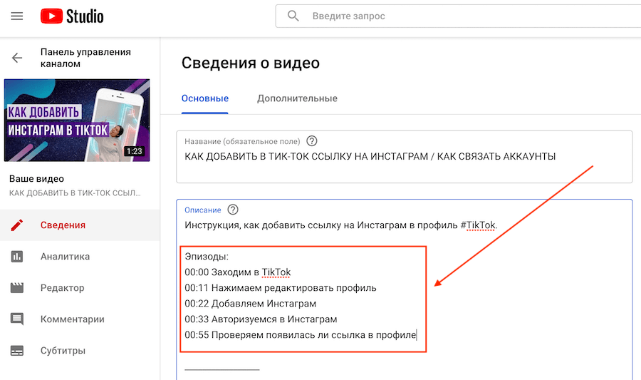Click the help icon beside Название field
The width and height of the screenshot is (641, 380).
pyautogui.click(x=311, y=141)
